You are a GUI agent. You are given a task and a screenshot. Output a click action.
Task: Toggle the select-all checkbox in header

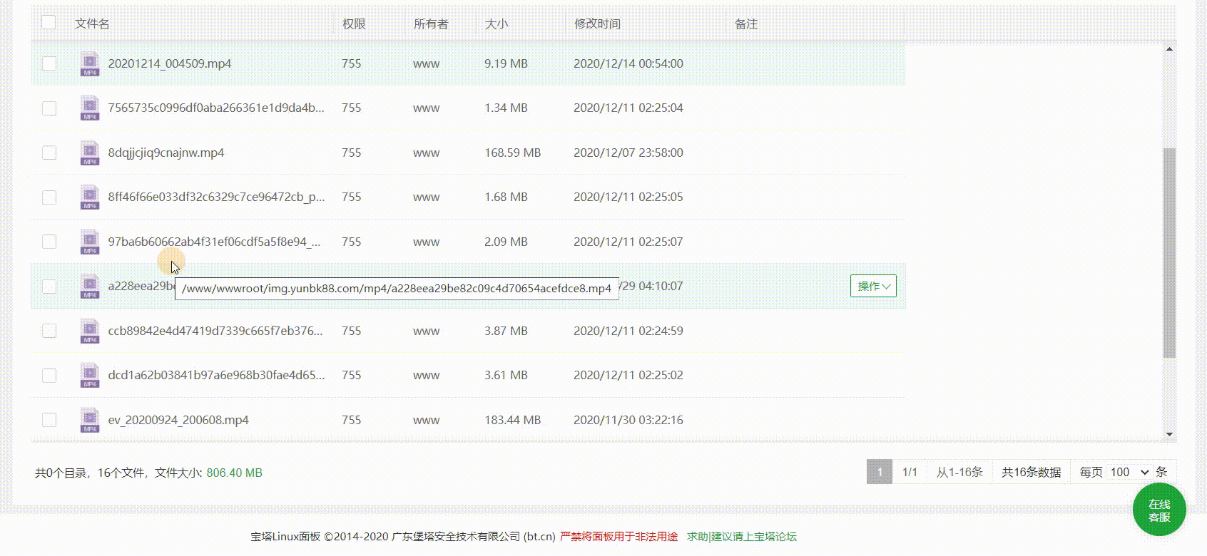[49, 22]
